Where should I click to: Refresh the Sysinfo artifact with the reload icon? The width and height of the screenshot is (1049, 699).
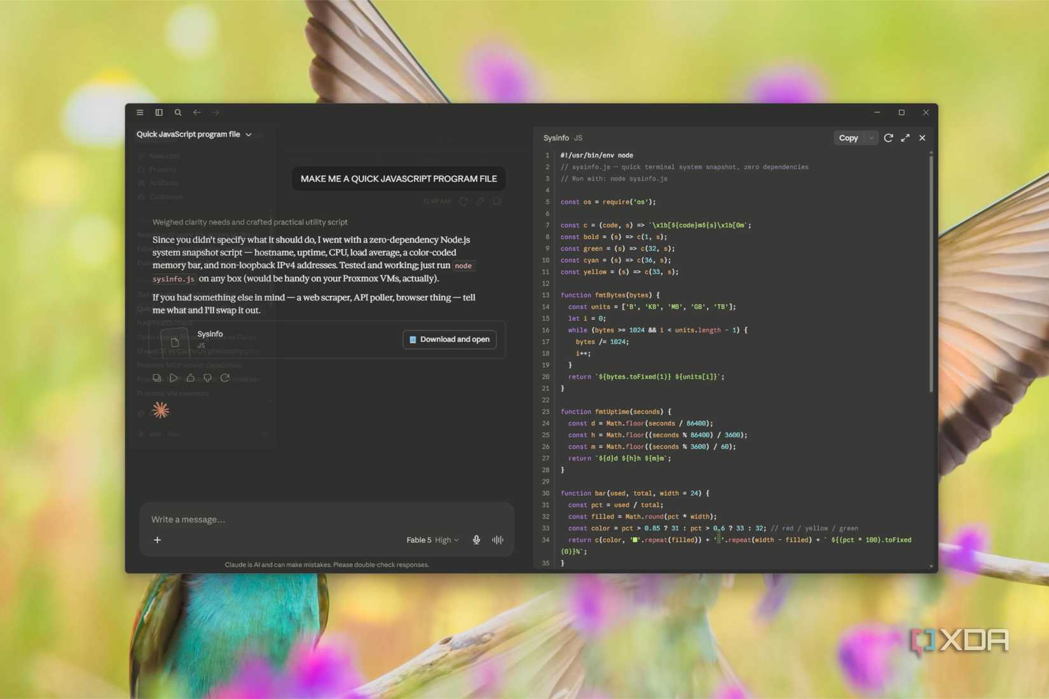889,138
